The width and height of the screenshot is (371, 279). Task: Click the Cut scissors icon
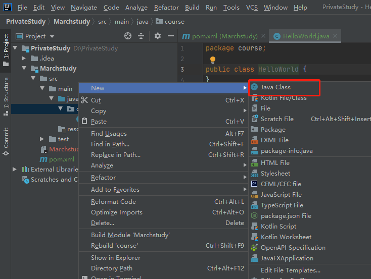(84, 100)
